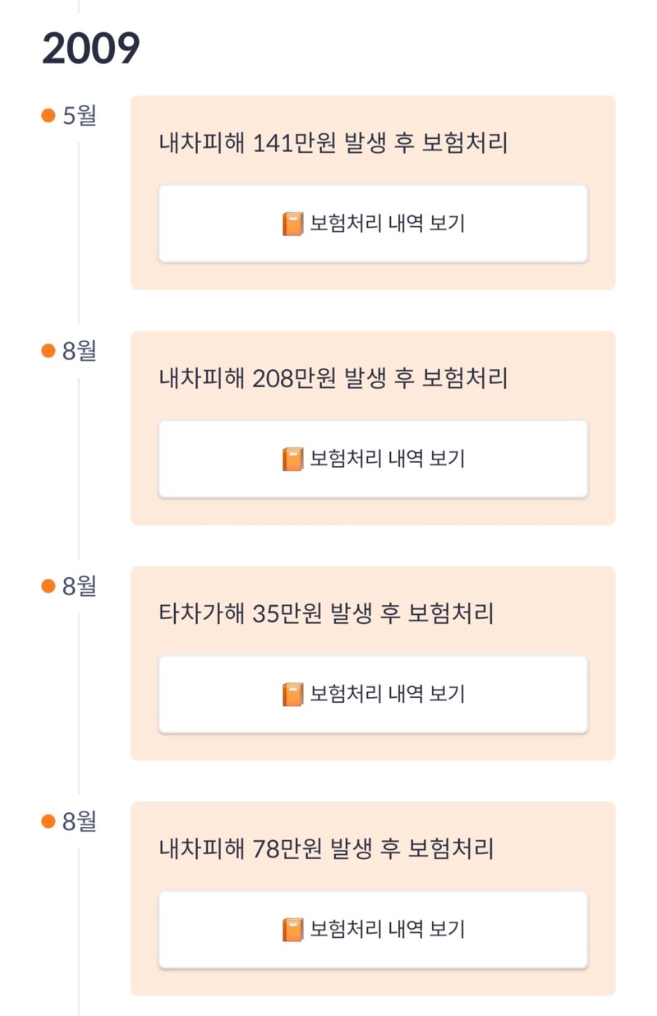Click the book icon in the 141만원 card
The width and height of the screenshot is (657, 1016).
click(292, 224)
